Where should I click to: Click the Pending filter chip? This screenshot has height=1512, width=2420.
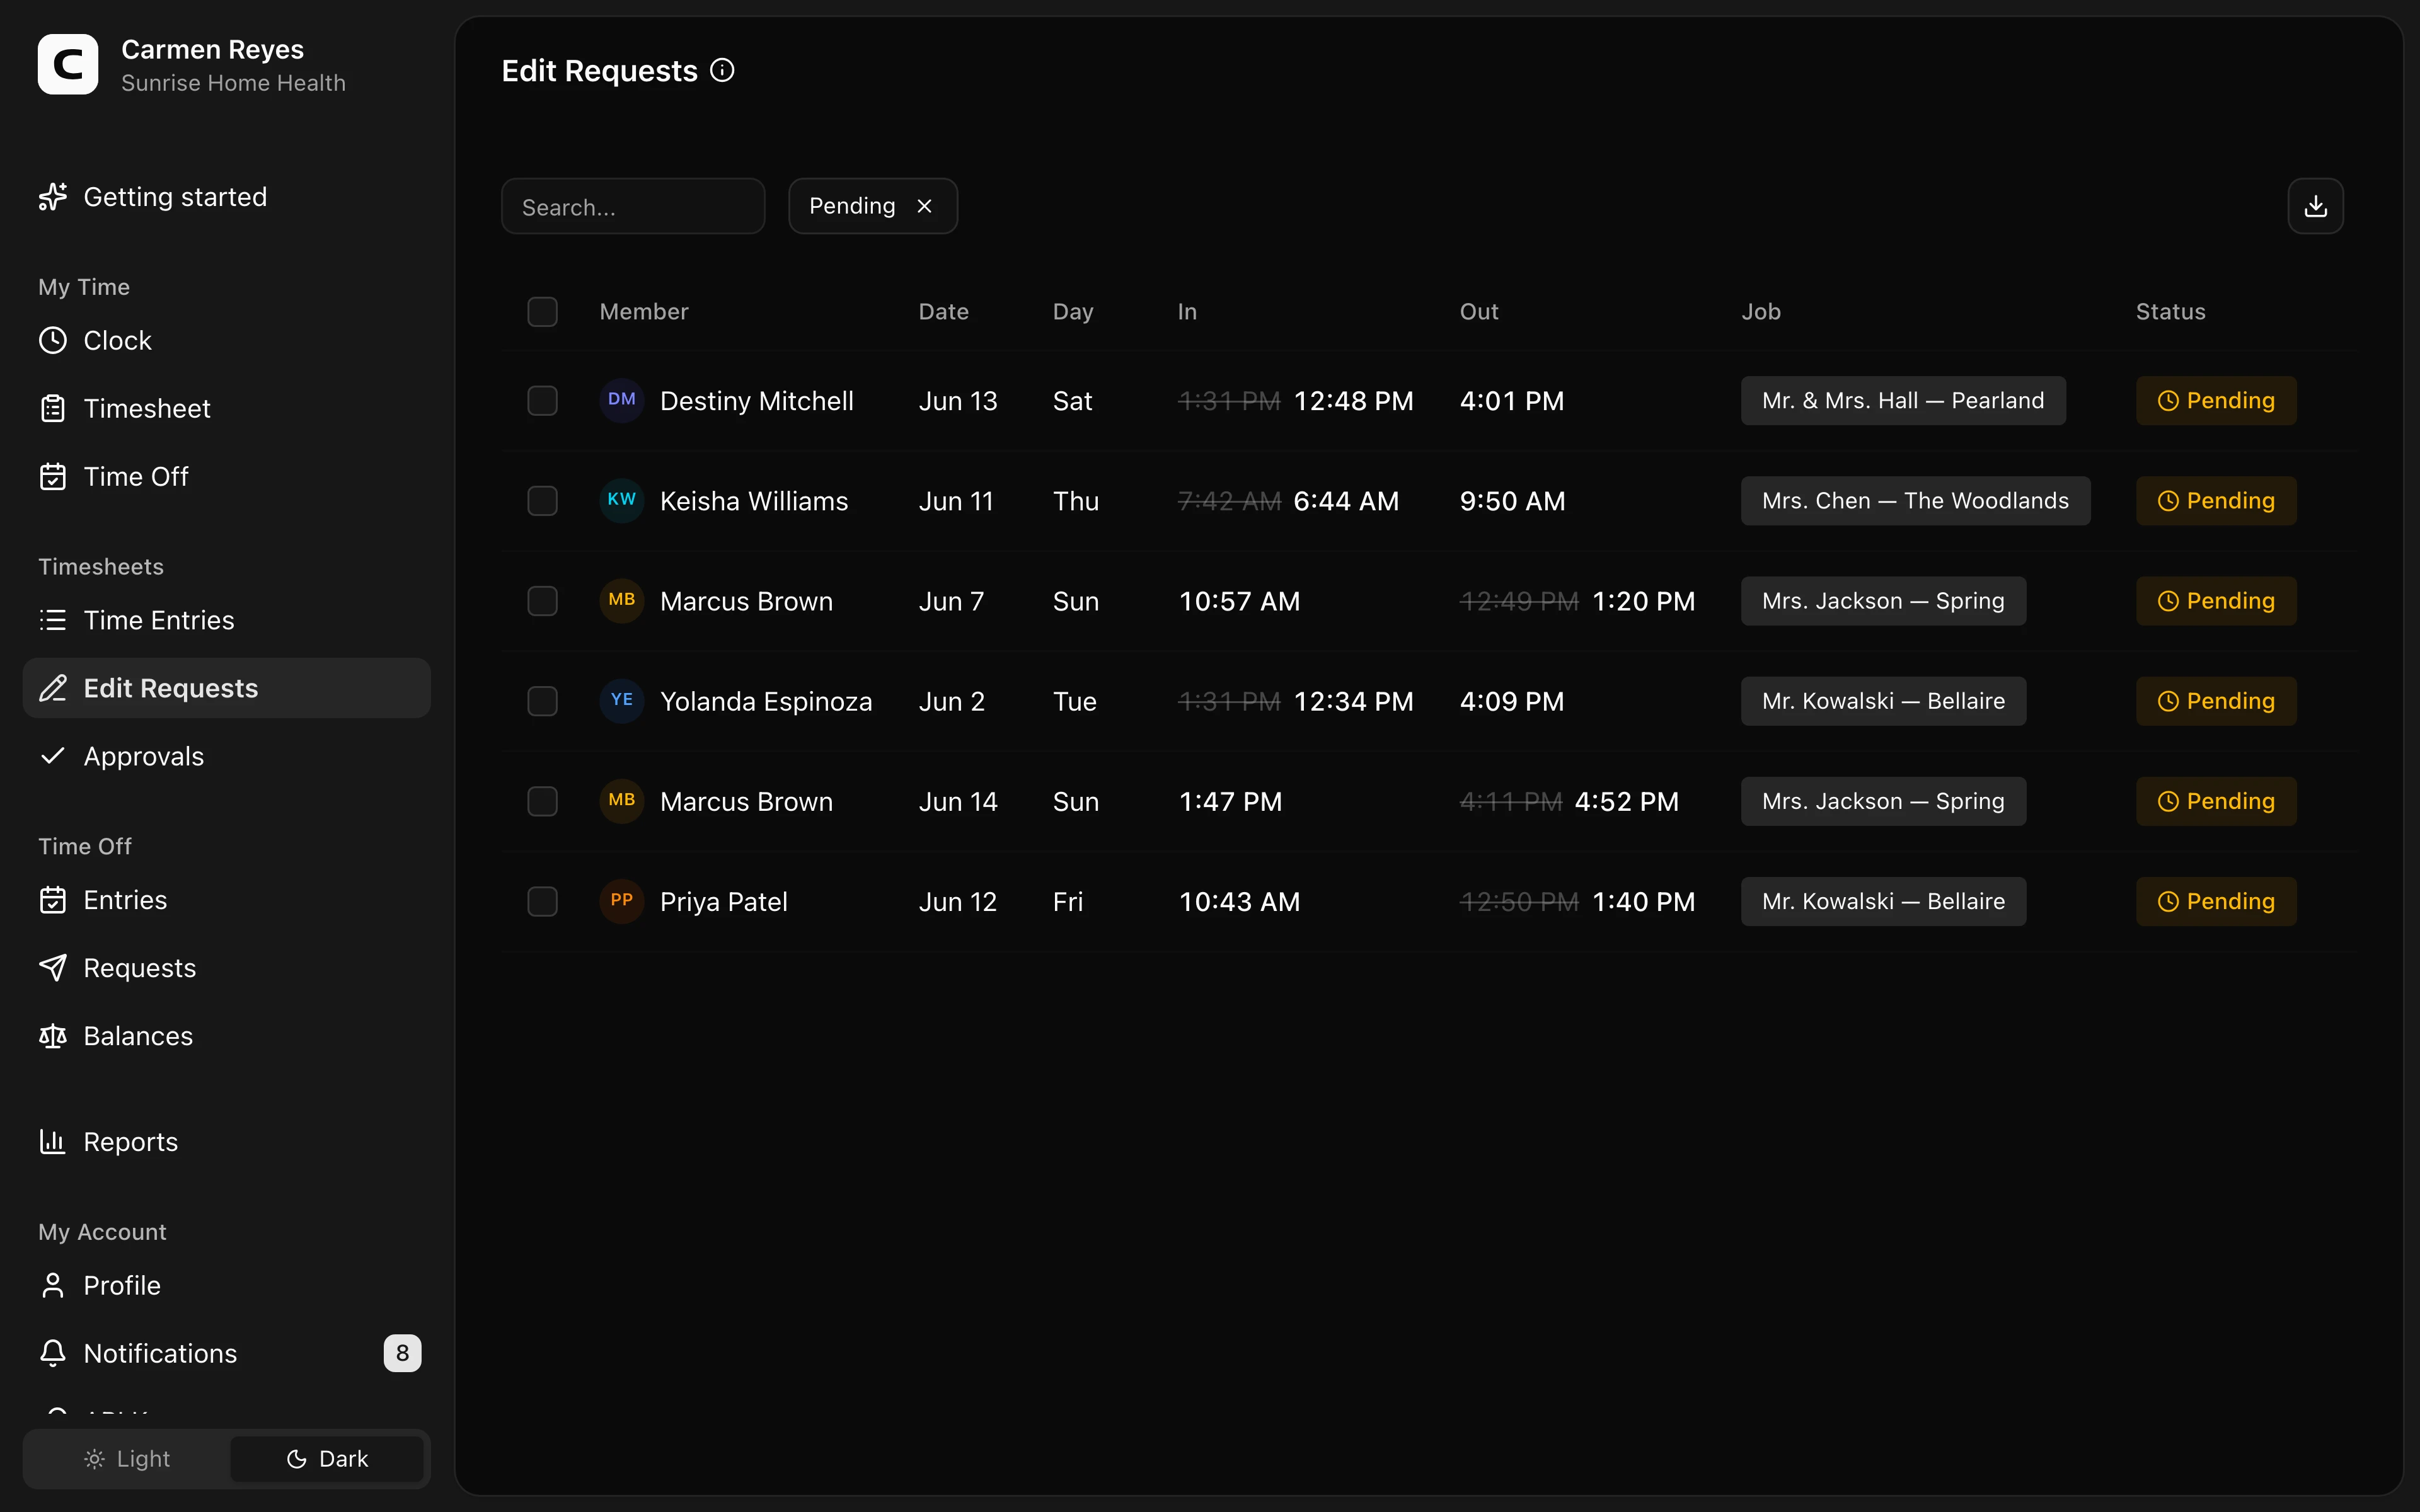[x=872, y=206]
